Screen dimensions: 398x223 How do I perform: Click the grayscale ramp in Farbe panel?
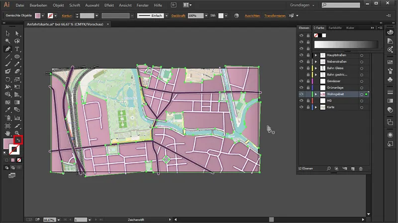pos(346,44)
